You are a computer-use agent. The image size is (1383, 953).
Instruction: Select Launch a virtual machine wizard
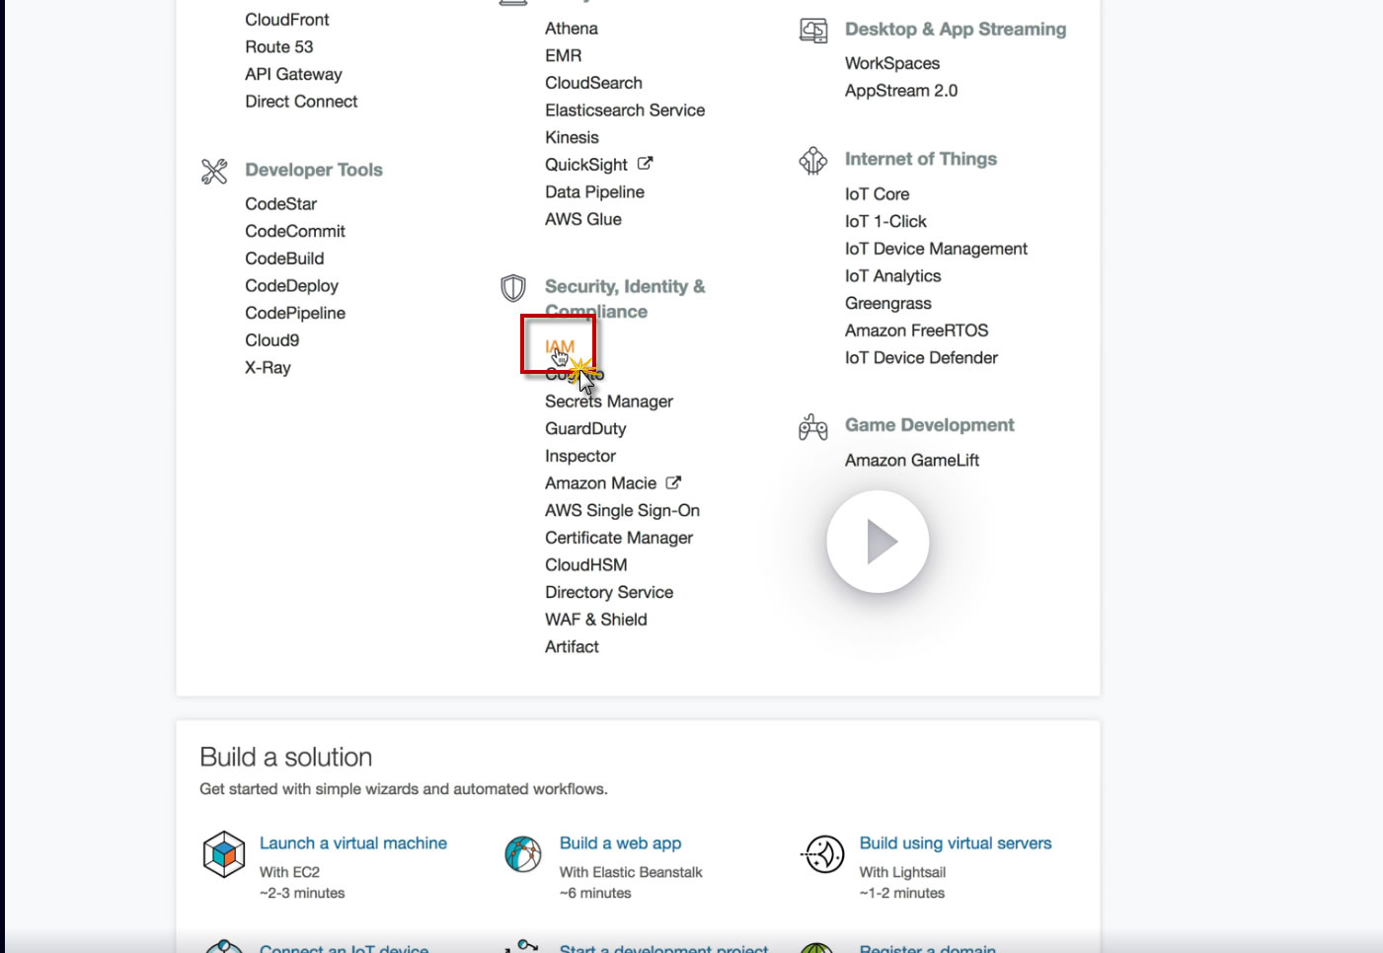(x=352, y=843)
